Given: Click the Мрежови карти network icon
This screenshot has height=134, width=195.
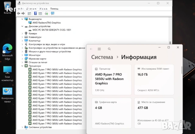Looking at the screenshot, I should pos(26,59).
